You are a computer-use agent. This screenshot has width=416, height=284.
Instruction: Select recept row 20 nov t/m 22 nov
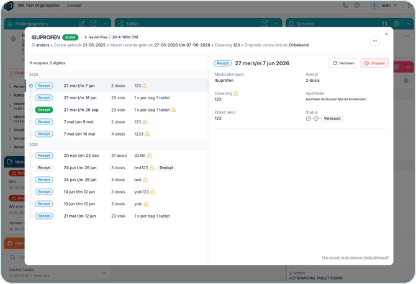(x=117, y=156)
